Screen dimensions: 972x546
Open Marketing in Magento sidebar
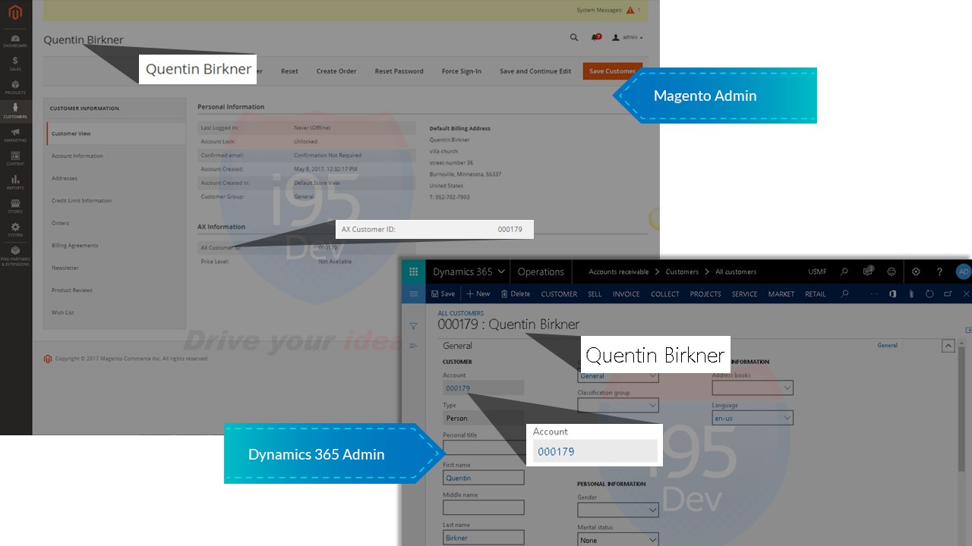point(15,135)
